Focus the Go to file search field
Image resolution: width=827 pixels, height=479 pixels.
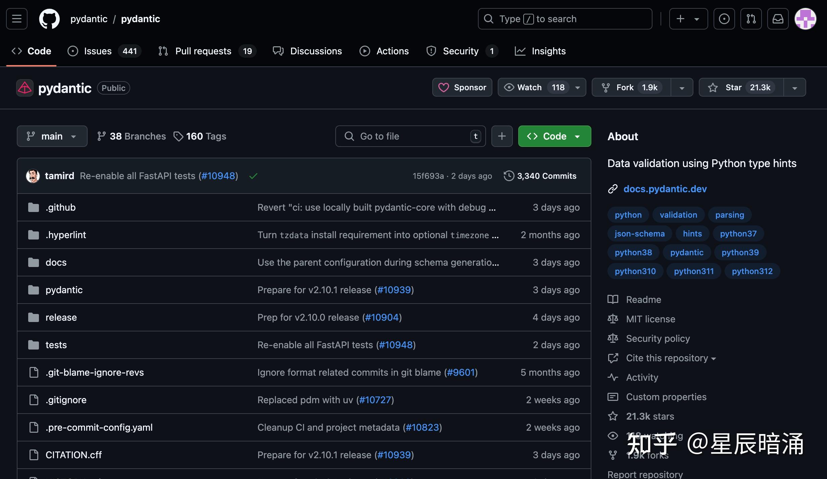[x=410, y=136]
